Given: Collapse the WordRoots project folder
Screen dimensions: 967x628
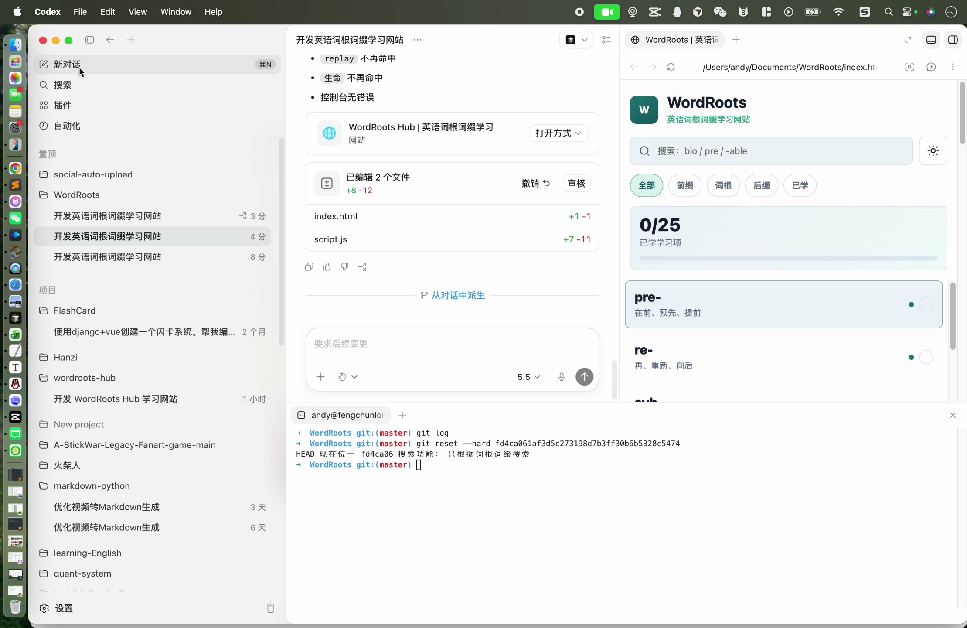Looking at the screenshot, I should tap(153, 195).
